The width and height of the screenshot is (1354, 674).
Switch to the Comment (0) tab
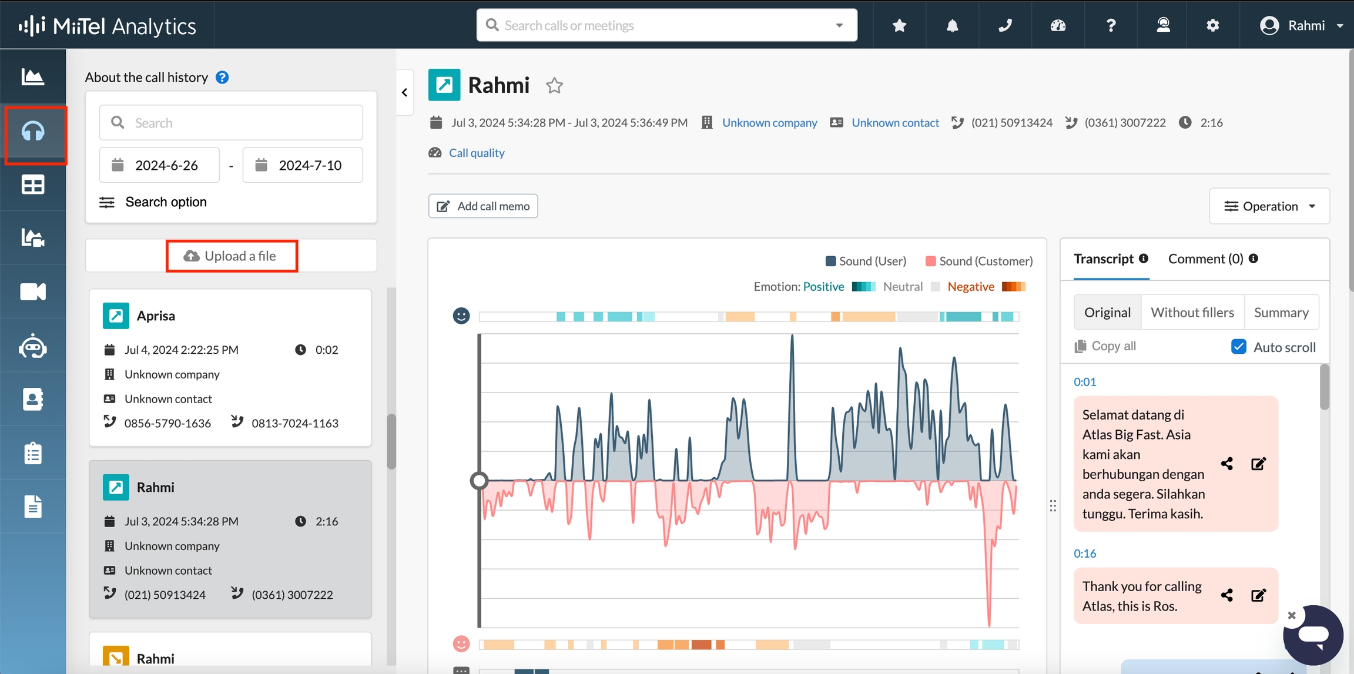[1205, 259]
